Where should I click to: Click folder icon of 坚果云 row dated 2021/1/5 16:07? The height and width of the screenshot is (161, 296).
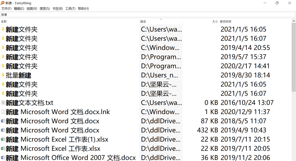[3, 93]
